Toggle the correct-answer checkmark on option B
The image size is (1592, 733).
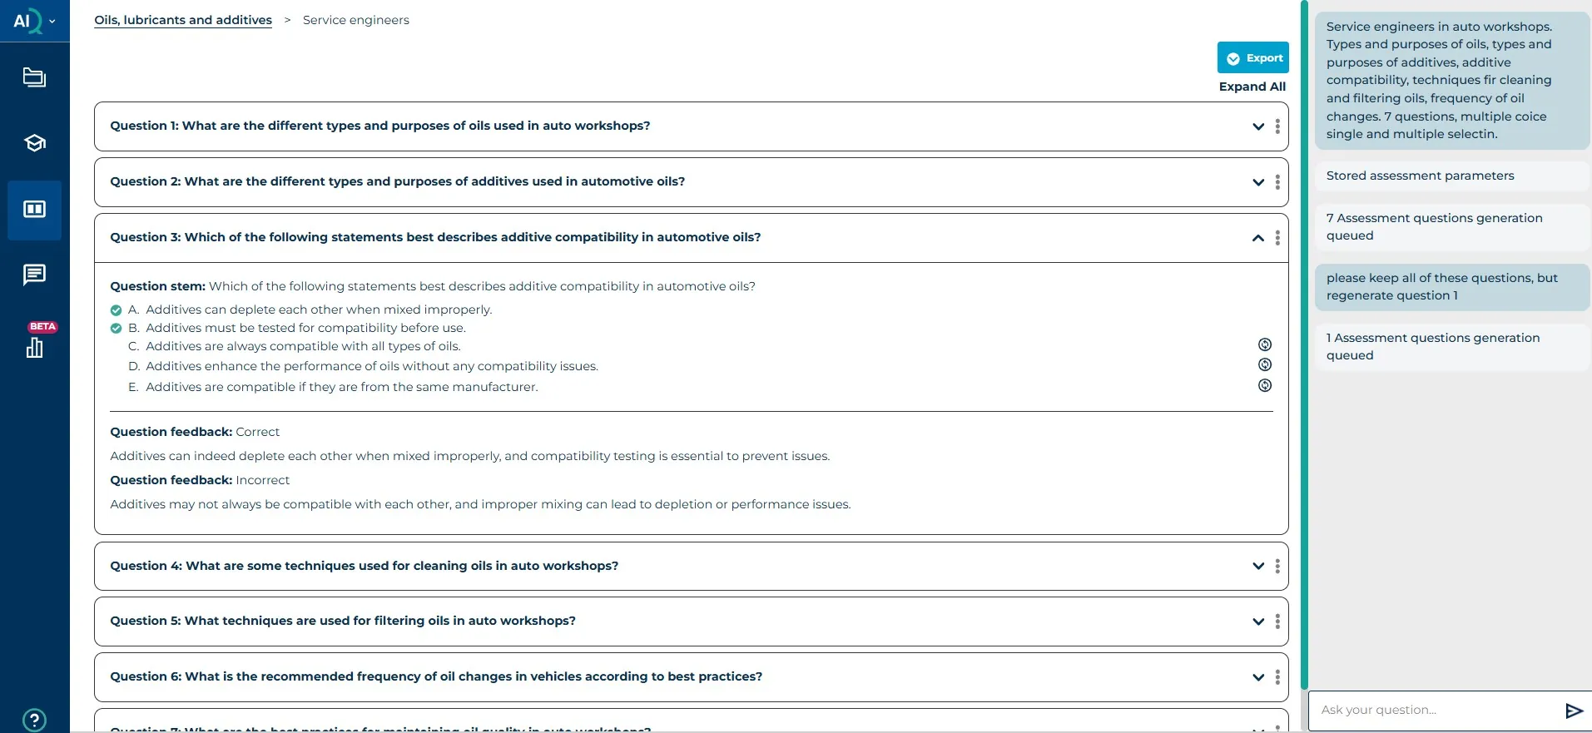pos(115,329)
